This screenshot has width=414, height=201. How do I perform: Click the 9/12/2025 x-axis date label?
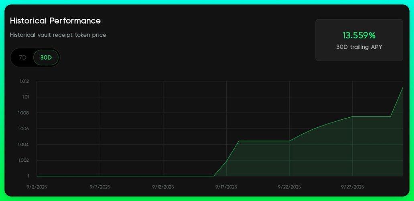pyautogui.click(x=163, y=187)
